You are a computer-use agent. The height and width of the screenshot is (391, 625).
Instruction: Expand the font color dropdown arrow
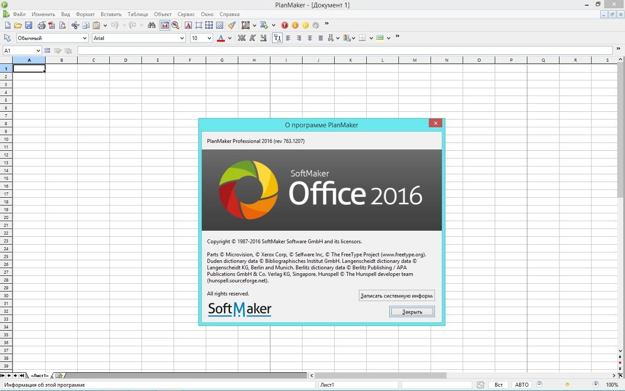click(x=230, y=38)
